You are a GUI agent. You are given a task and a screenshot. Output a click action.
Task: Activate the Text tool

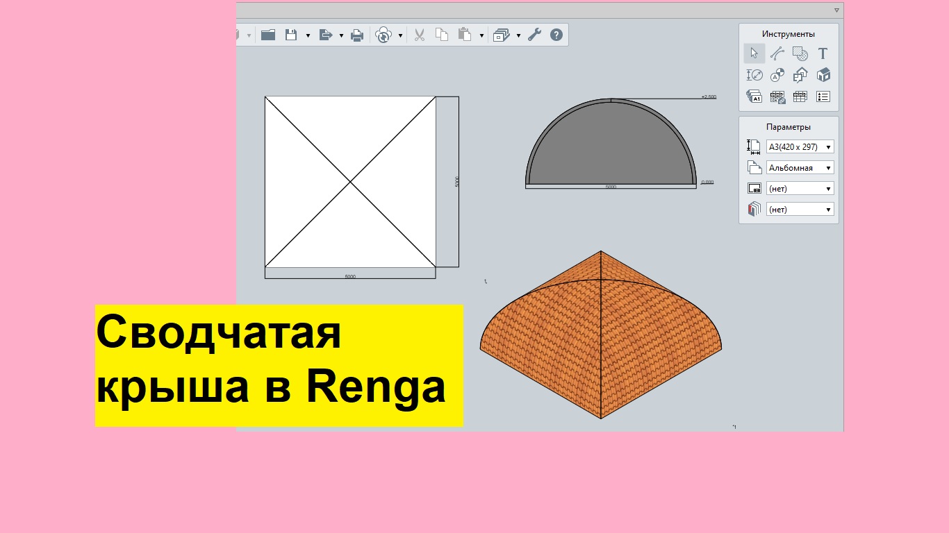(823, 53)
